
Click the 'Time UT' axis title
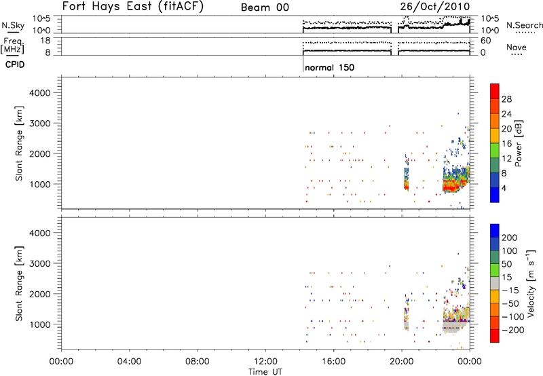(x=265, y=371)
